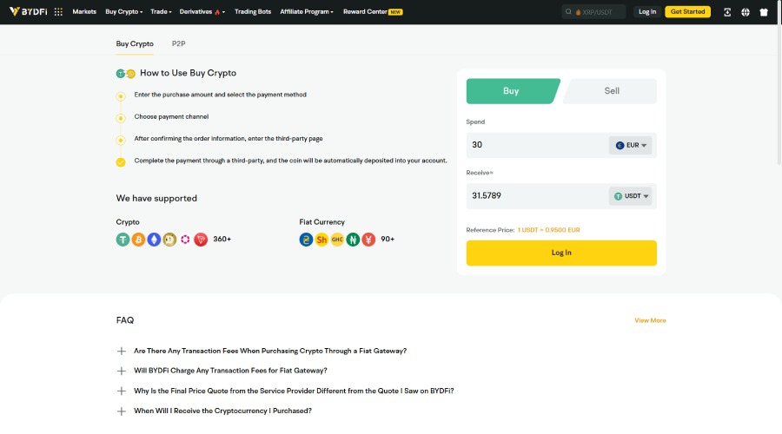Click the Sh shilling fiat icon

tap(321, 240)
